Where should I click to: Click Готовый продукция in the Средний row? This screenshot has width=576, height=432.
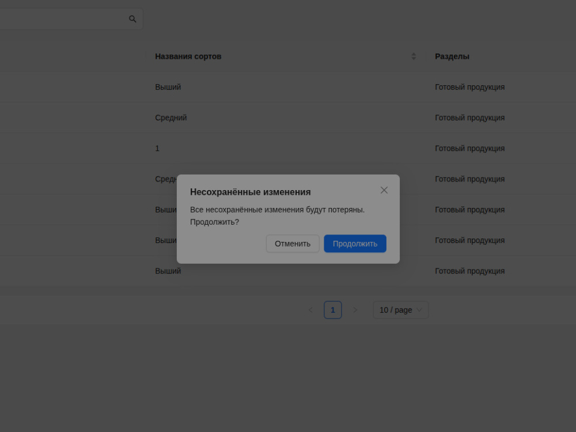tap(470, 118)
